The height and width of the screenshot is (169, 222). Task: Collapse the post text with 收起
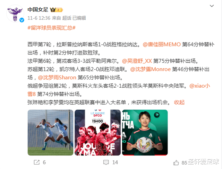point(179,102)
